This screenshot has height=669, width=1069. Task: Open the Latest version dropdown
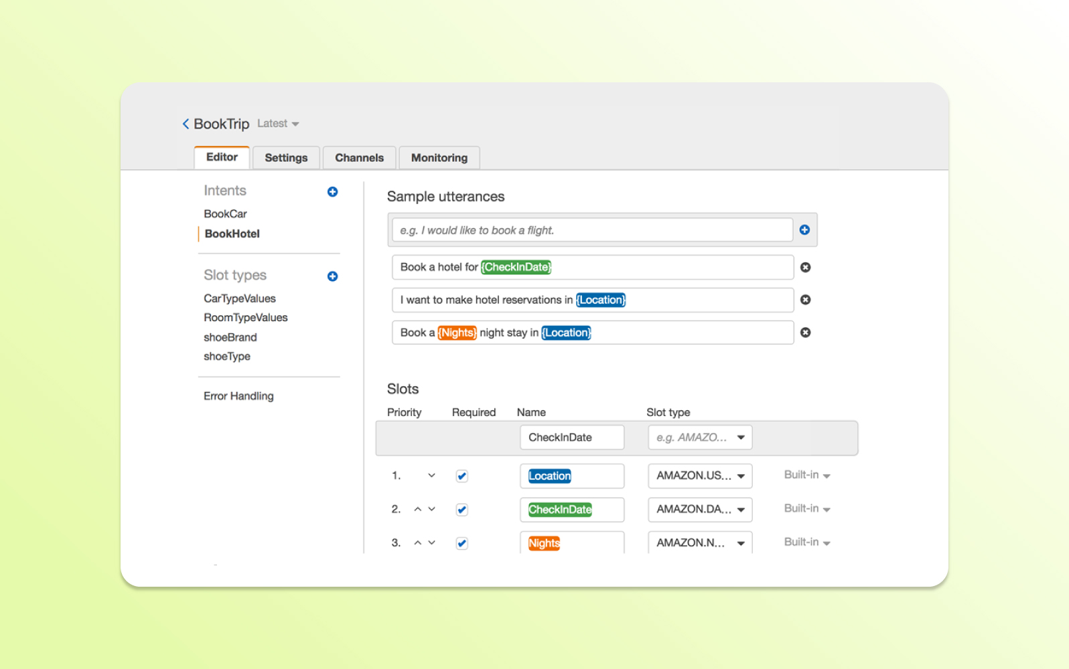coord(278,124)
